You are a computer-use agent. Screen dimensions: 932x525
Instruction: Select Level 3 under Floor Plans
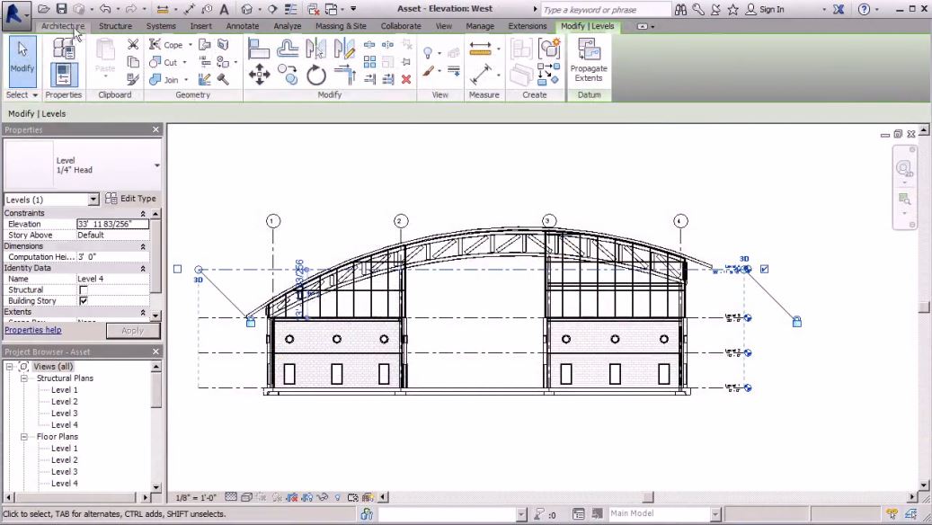tap(64, 471)
